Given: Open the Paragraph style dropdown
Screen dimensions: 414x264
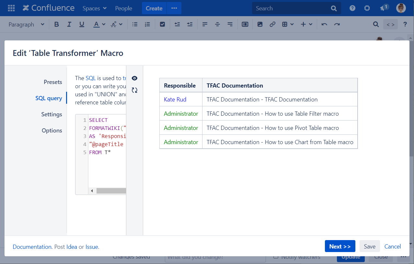Looking at the screenshot, I should 27,24.
